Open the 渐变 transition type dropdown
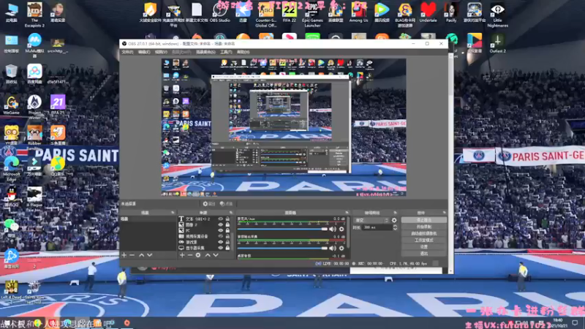Image resolution: width=585 pixels, height=329 pixels. click(371, 221)
